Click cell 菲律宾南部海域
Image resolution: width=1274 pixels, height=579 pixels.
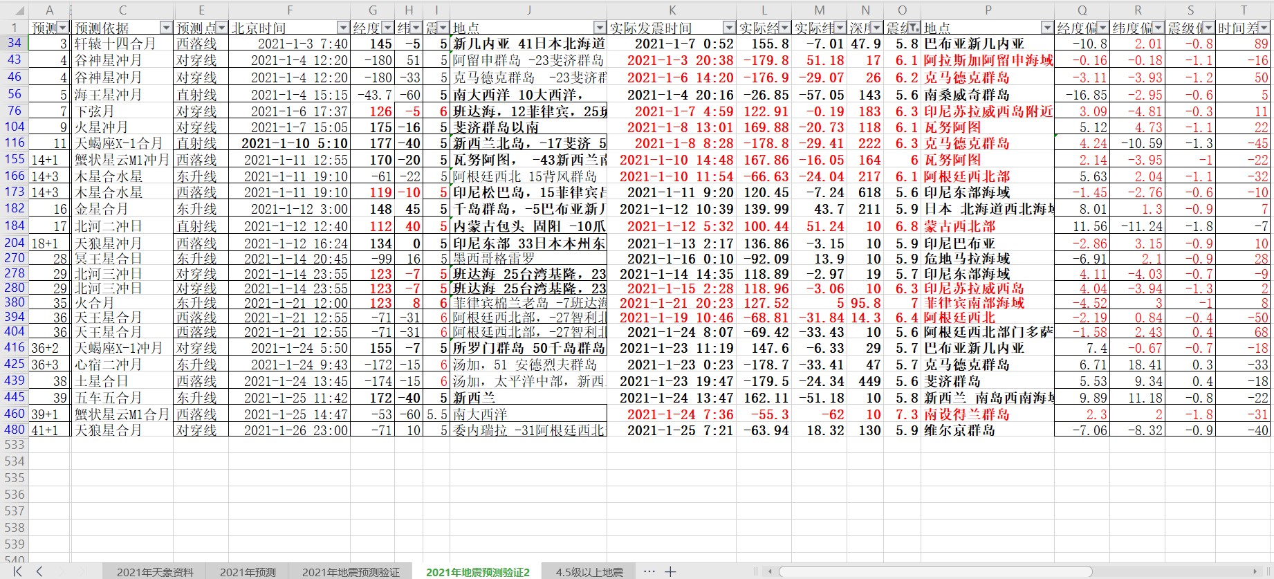click(x=988, y=303)
